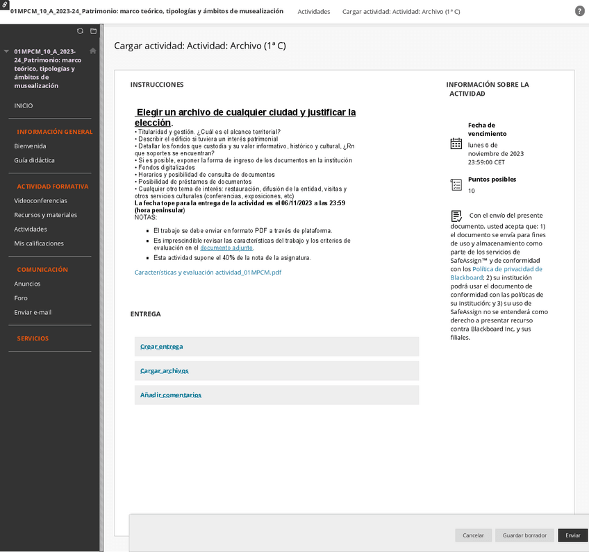Screen dimensions: 589x552
Task: Open Guía didáctica in the sidebar
Action: 34,160
